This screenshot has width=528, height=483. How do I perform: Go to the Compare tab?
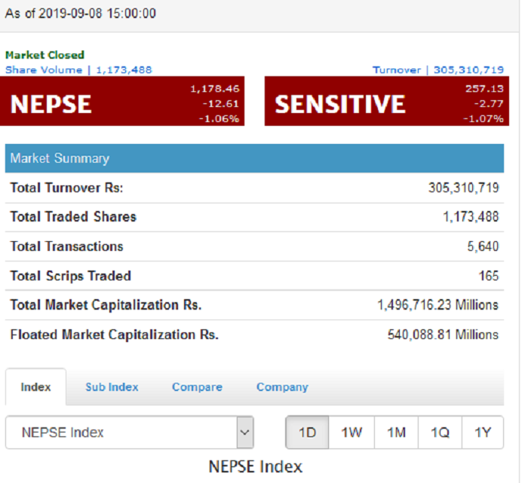point(198,387)
